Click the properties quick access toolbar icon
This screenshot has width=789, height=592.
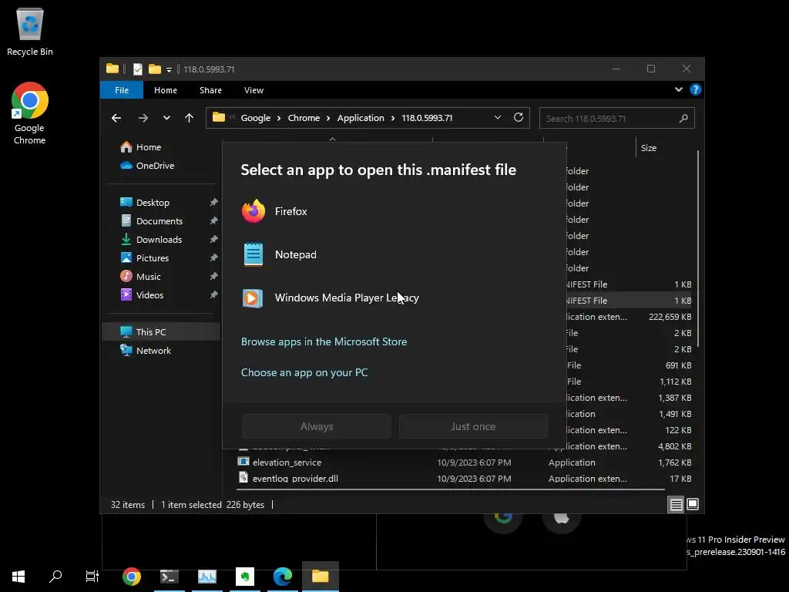point(137,69)
